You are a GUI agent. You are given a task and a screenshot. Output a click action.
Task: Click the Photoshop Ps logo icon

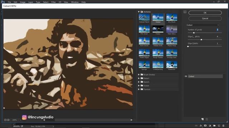(3, 2)
